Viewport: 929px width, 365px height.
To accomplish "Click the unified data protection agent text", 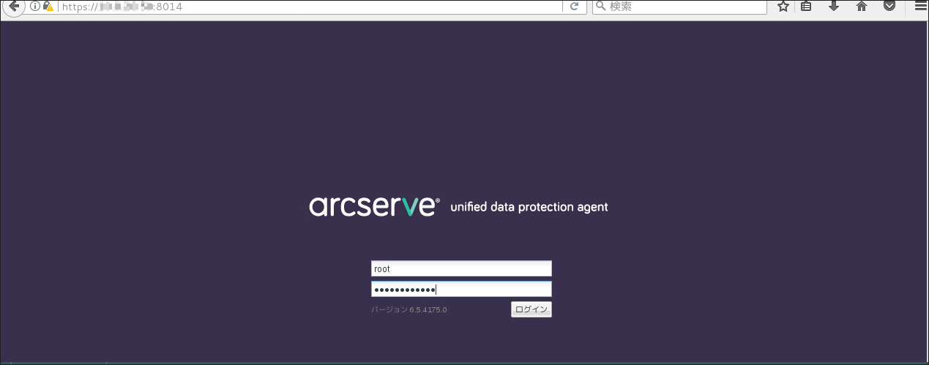I will 529,207.
